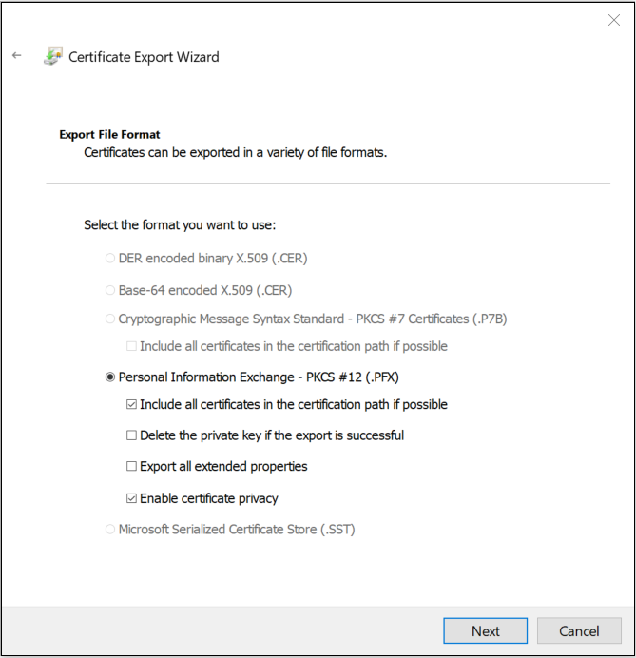Click the back arrow in wizard header
636x658 pixels.
click(17, 56)
